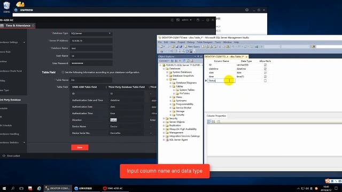The width and height of the screenshot is (342, 192).
Task: Toggle Allow Nulls for date column
Action: tap(265, 73)
